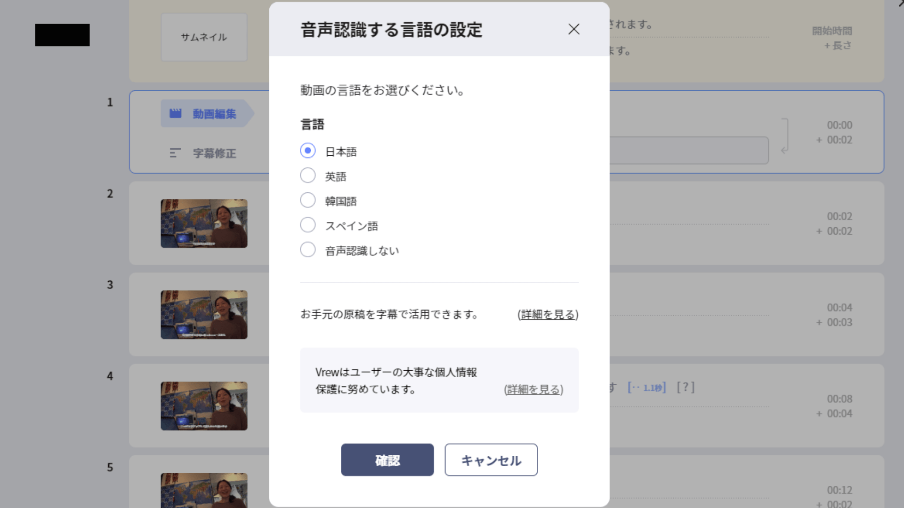Click the サムネイル placeholder box

tap(204, 37)
